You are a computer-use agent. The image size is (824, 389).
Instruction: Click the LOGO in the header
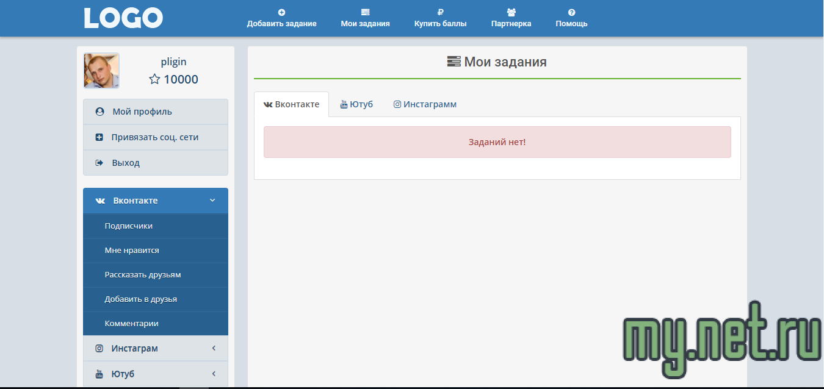tap(123, 18)
